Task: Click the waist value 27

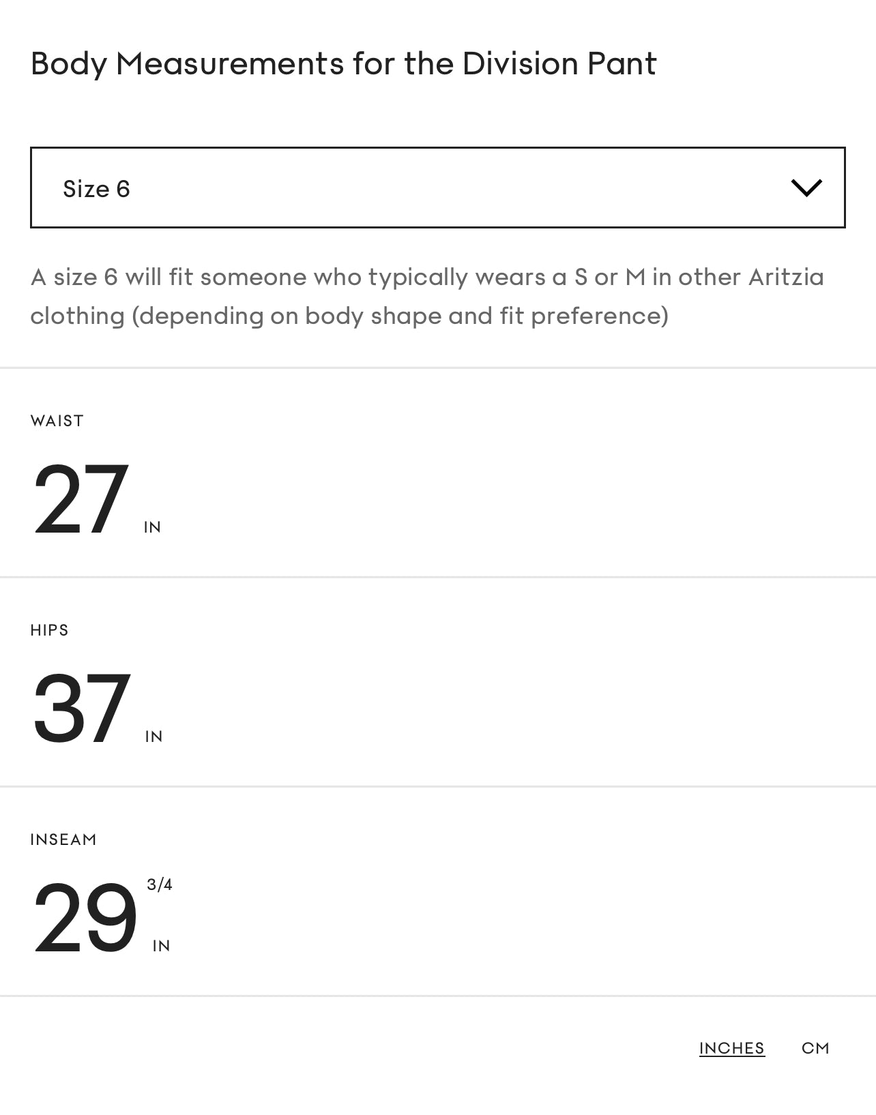Action: click(81, 500)
